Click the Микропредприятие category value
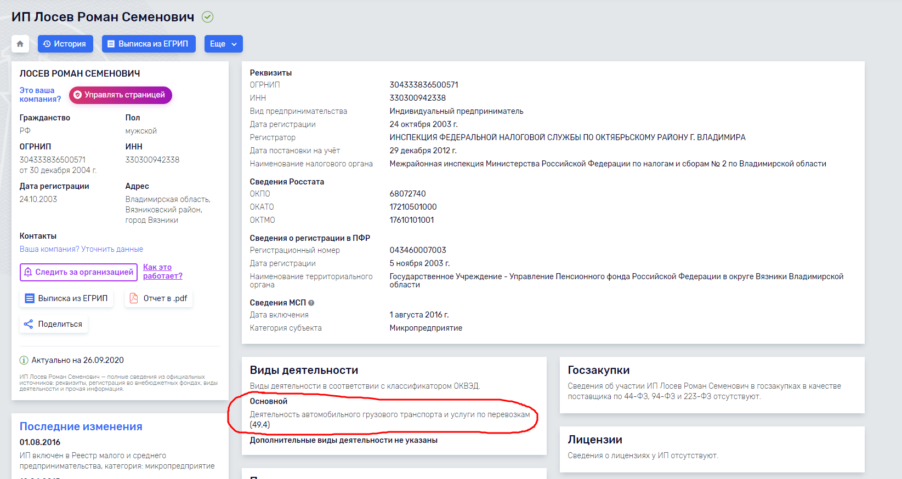 [x=426, y=328]
